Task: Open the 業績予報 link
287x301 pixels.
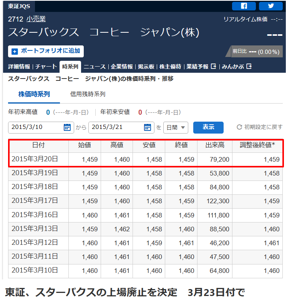Action: coord(197,67)
